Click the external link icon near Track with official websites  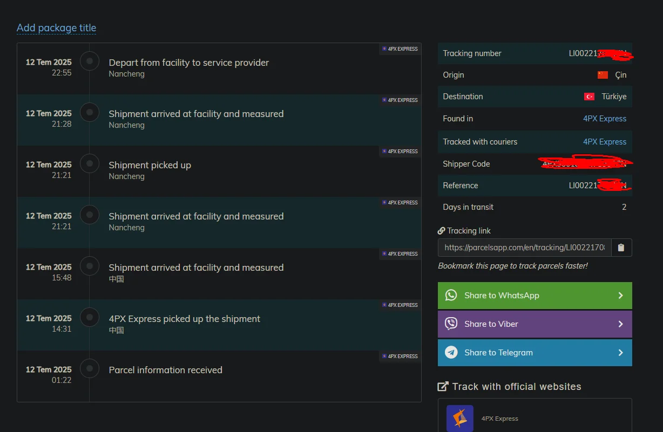(x=443, y=386)
